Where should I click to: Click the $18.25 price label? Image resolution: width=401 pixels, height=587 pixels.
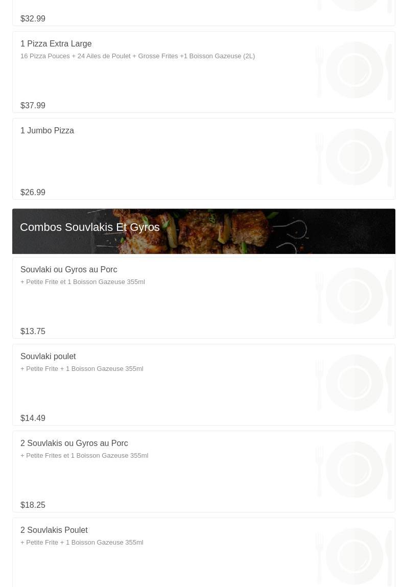(33, 505)
